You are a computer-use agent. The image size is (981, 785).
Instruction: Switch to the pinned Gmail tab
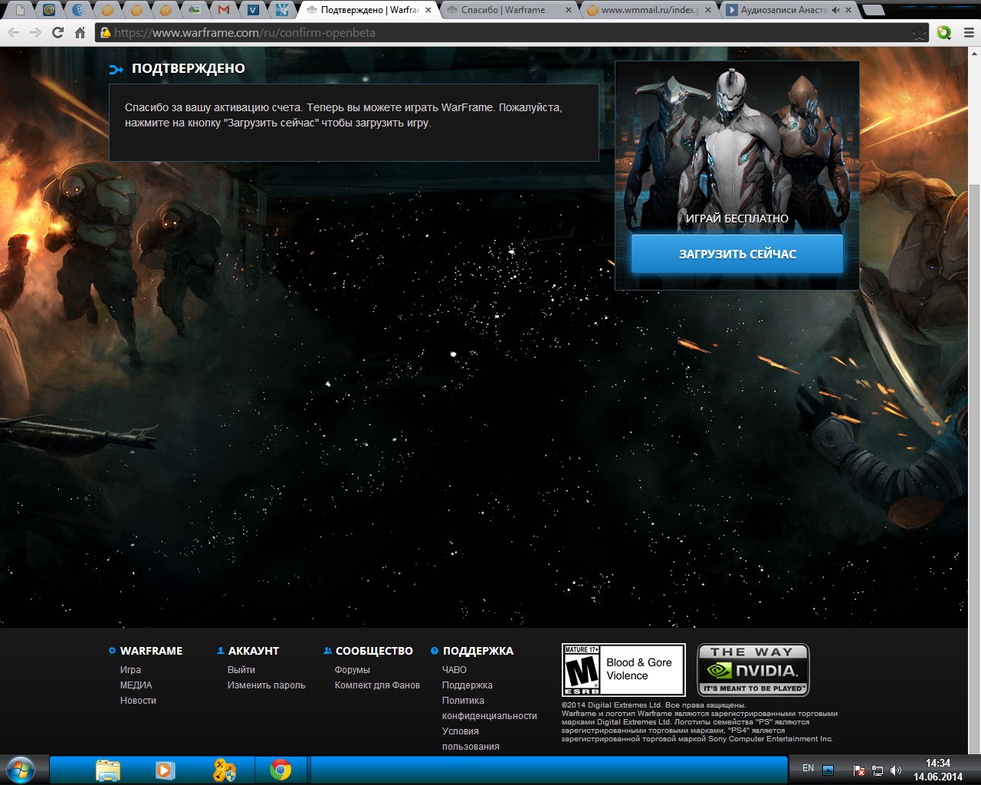[x=223, y=10]
